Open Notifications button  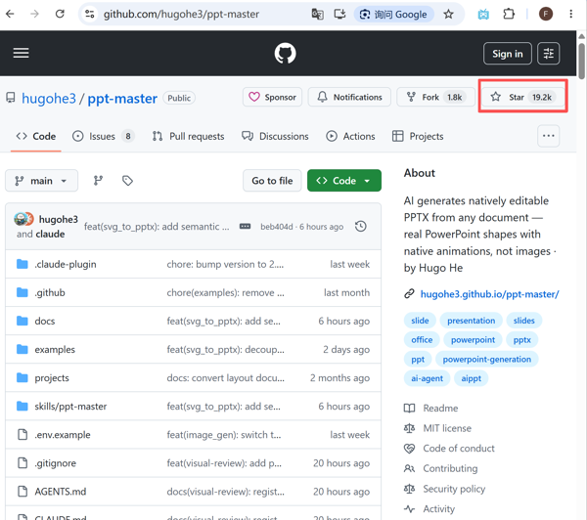click(349, 98)
